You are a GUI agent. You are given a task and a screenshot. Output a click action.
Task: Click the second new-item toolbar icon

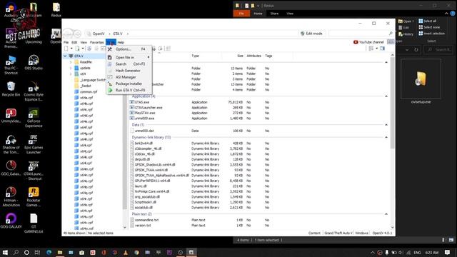77,49
